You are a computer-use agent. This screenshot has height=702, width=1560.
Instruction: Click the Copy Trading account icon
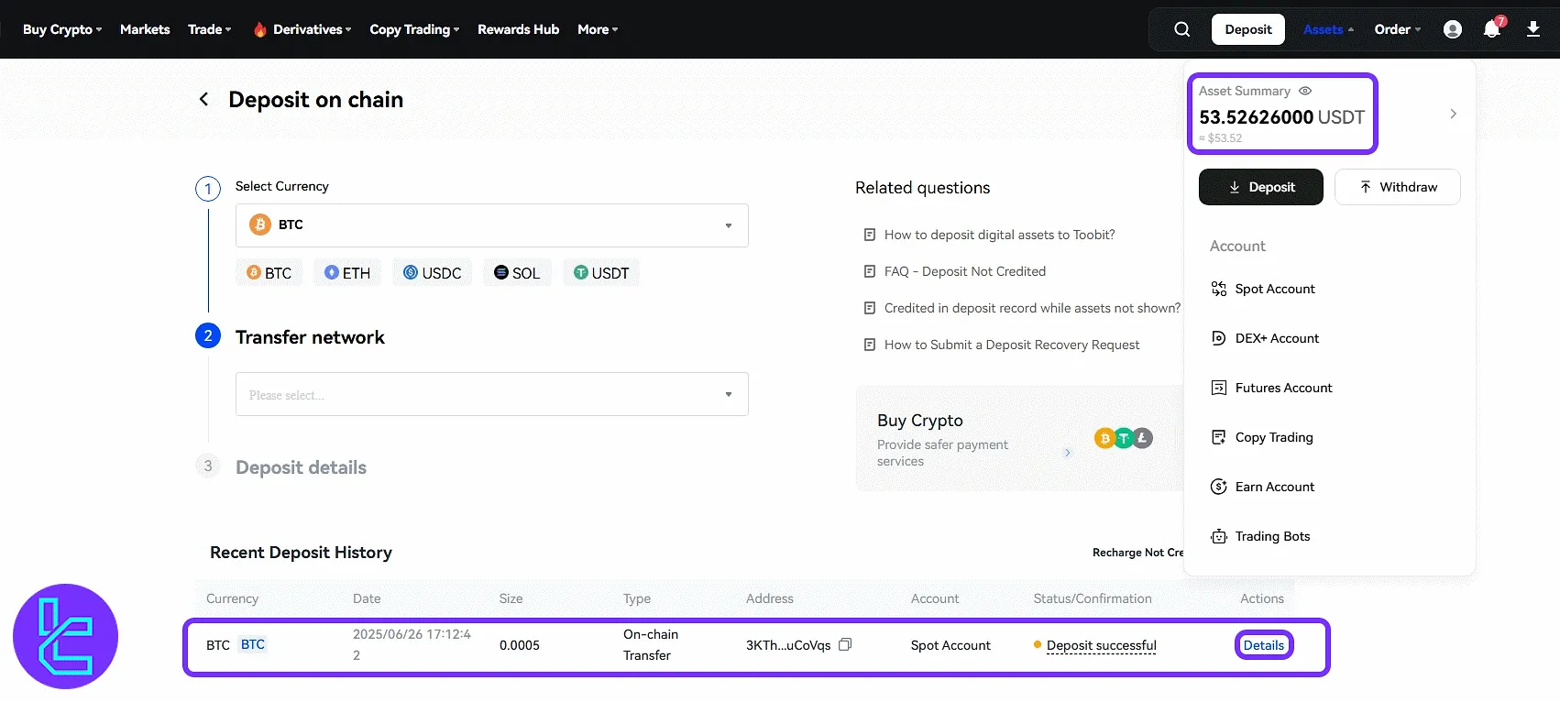pyautogui.click(x=1218, y=437)
